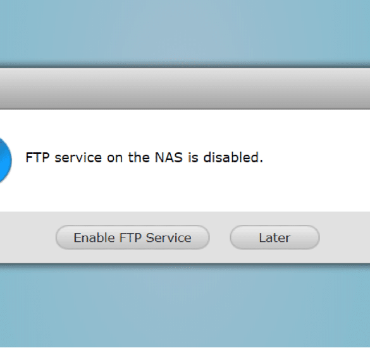Click the blue desktop background above the dialog
Image resolution: width=370 pixels, height=348 pixels.
pos(185,32)
